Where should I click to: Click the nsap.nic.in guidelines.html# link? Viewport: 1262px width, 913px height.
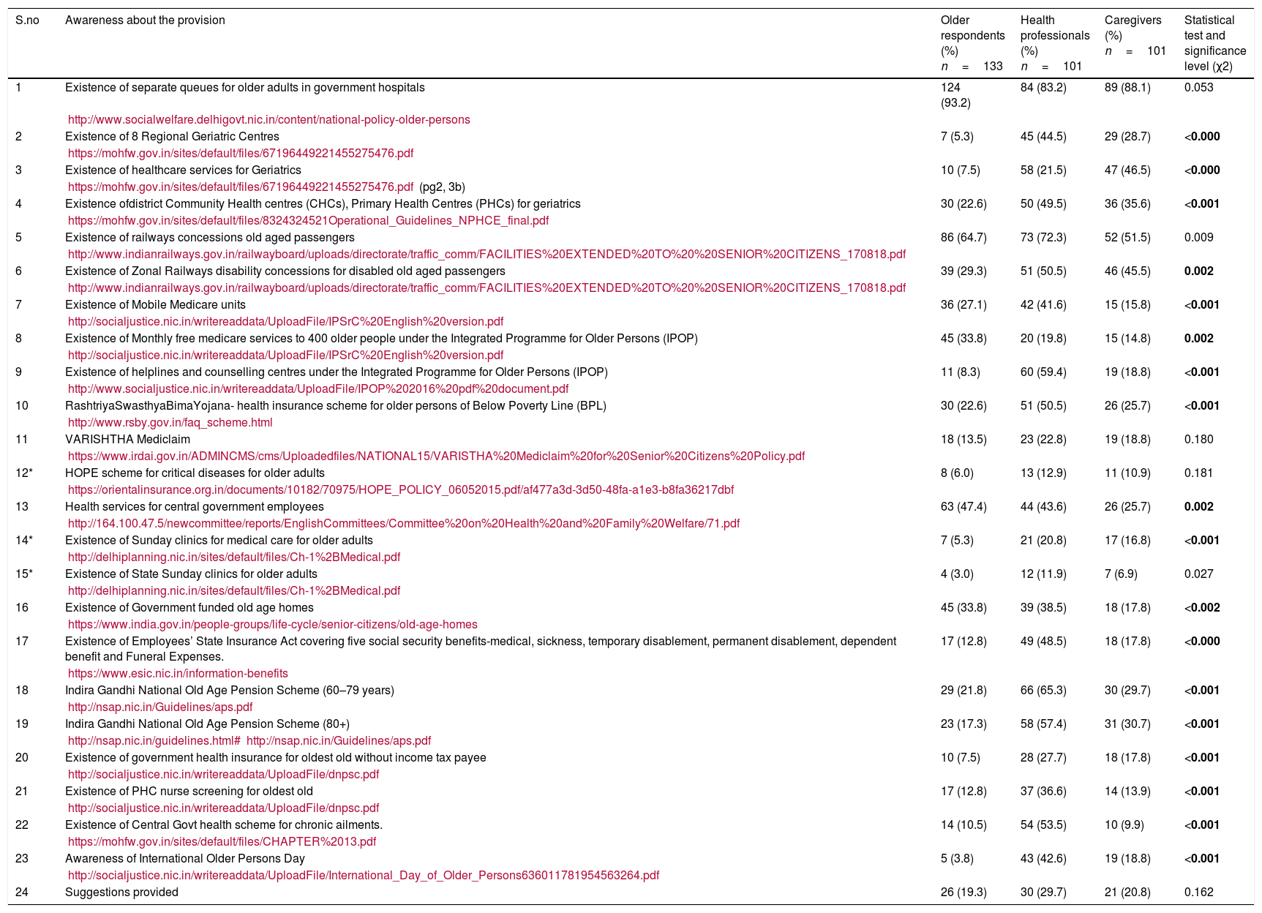[154, 740]
